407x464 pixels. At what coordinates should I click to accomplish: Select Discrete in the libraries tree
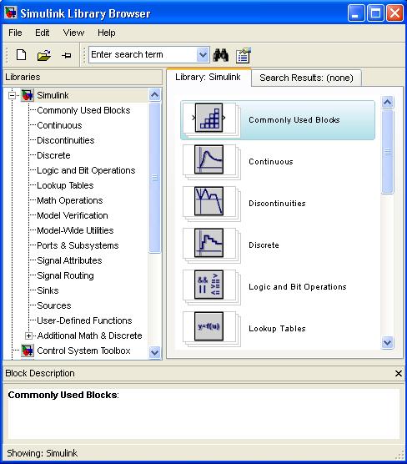coord(53,155)
